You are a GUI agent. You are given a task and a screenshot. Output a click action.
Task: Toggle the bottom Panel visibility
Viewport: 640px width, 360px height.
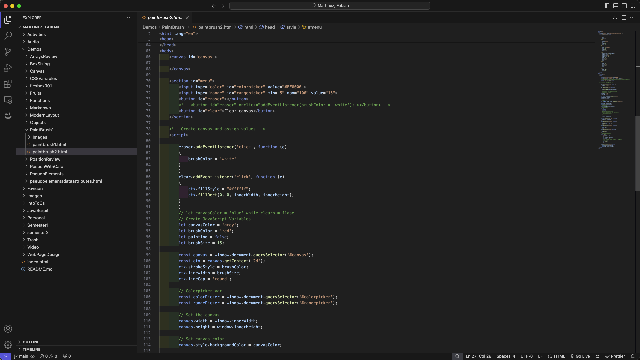click(x=616, y=6)
